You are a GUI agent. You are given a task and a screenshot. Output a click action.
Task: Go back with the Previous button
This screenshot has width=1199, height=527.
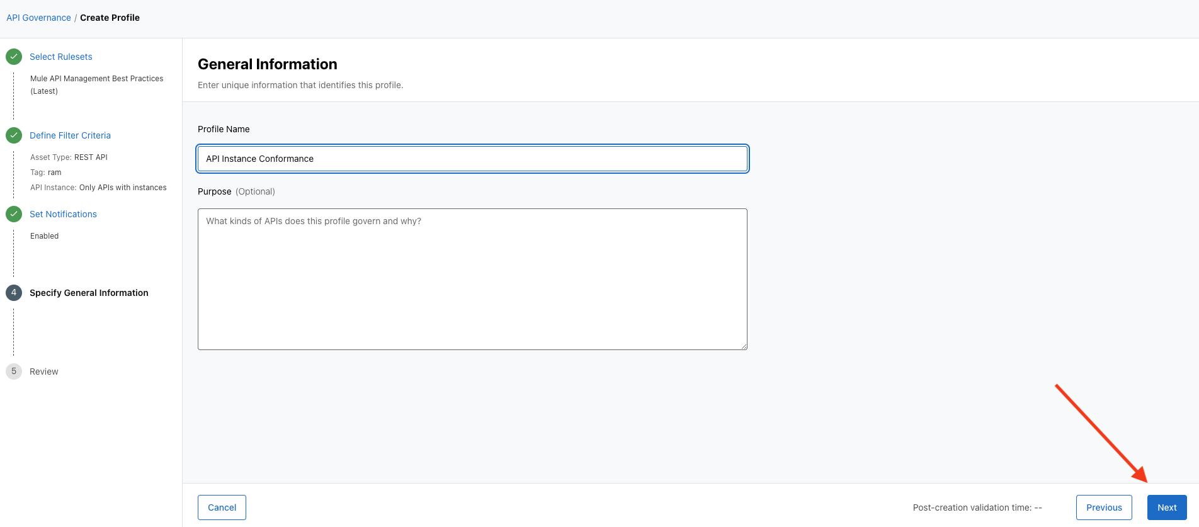pos(1103,507)
